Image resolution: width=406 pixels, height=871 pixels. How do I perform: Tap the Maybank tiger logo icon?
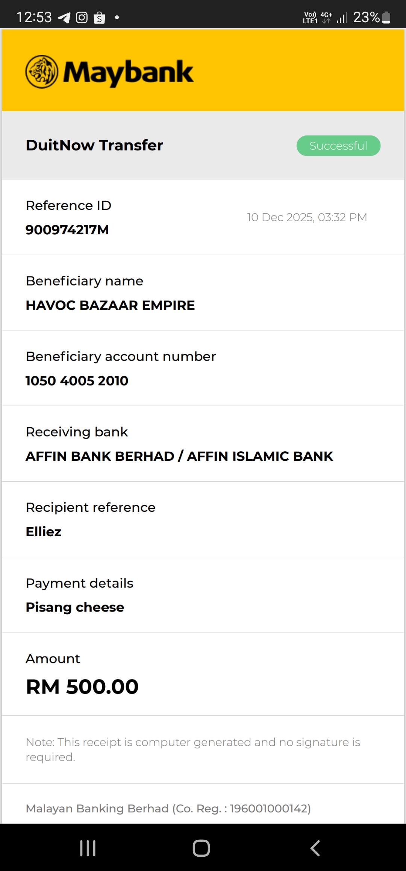[42, 72]
